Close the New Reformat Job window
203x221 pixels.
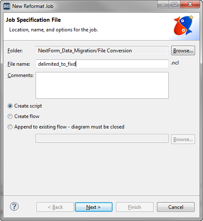[190, 4]
